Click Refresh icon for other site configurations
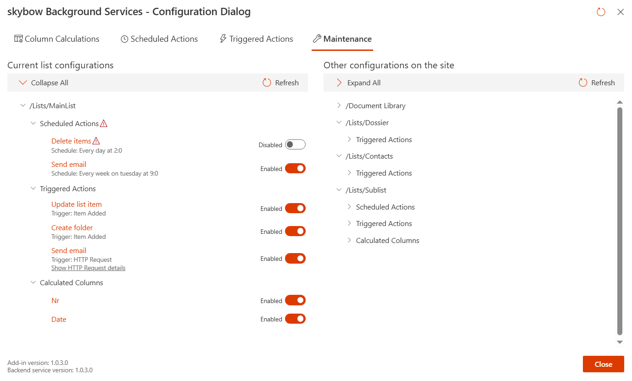 click(583, 83)
